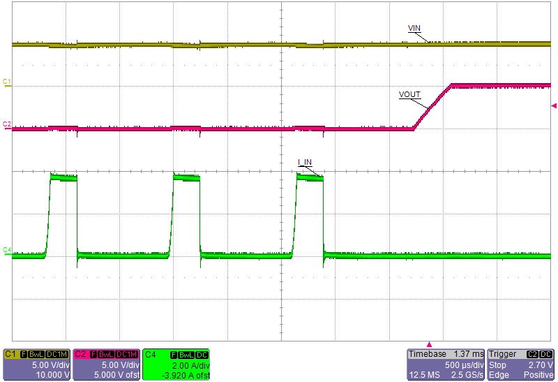Select the C4 ground level marker at the grid's left edge
This screenshot has width=558, height=382.
coord(7,250)
